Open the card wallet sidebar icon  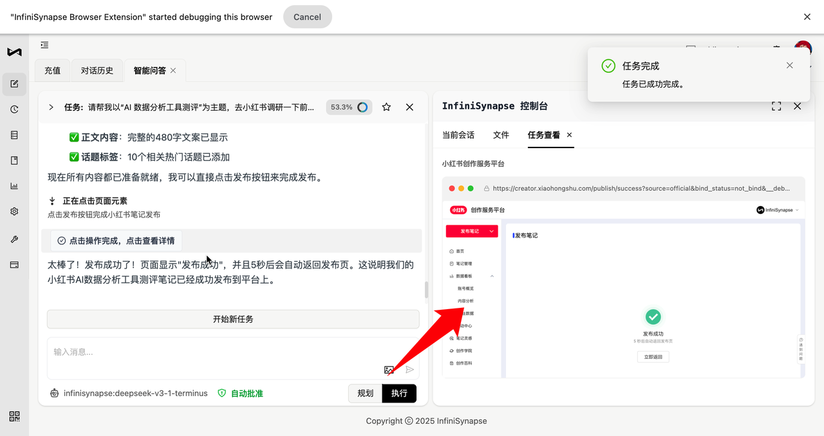[14, 265]
